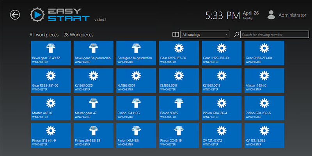The width and height of the screenshot is (312, 156).
Task: Click the gear icon on KL1863.0012
Action: [179, 76]
